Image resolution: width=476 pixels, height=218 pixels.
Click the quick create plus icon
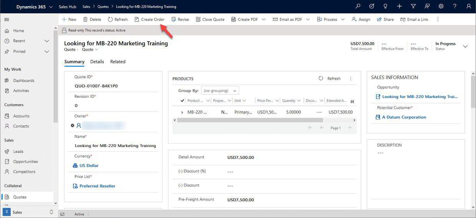pyautogui.click(x=399, y=7)
